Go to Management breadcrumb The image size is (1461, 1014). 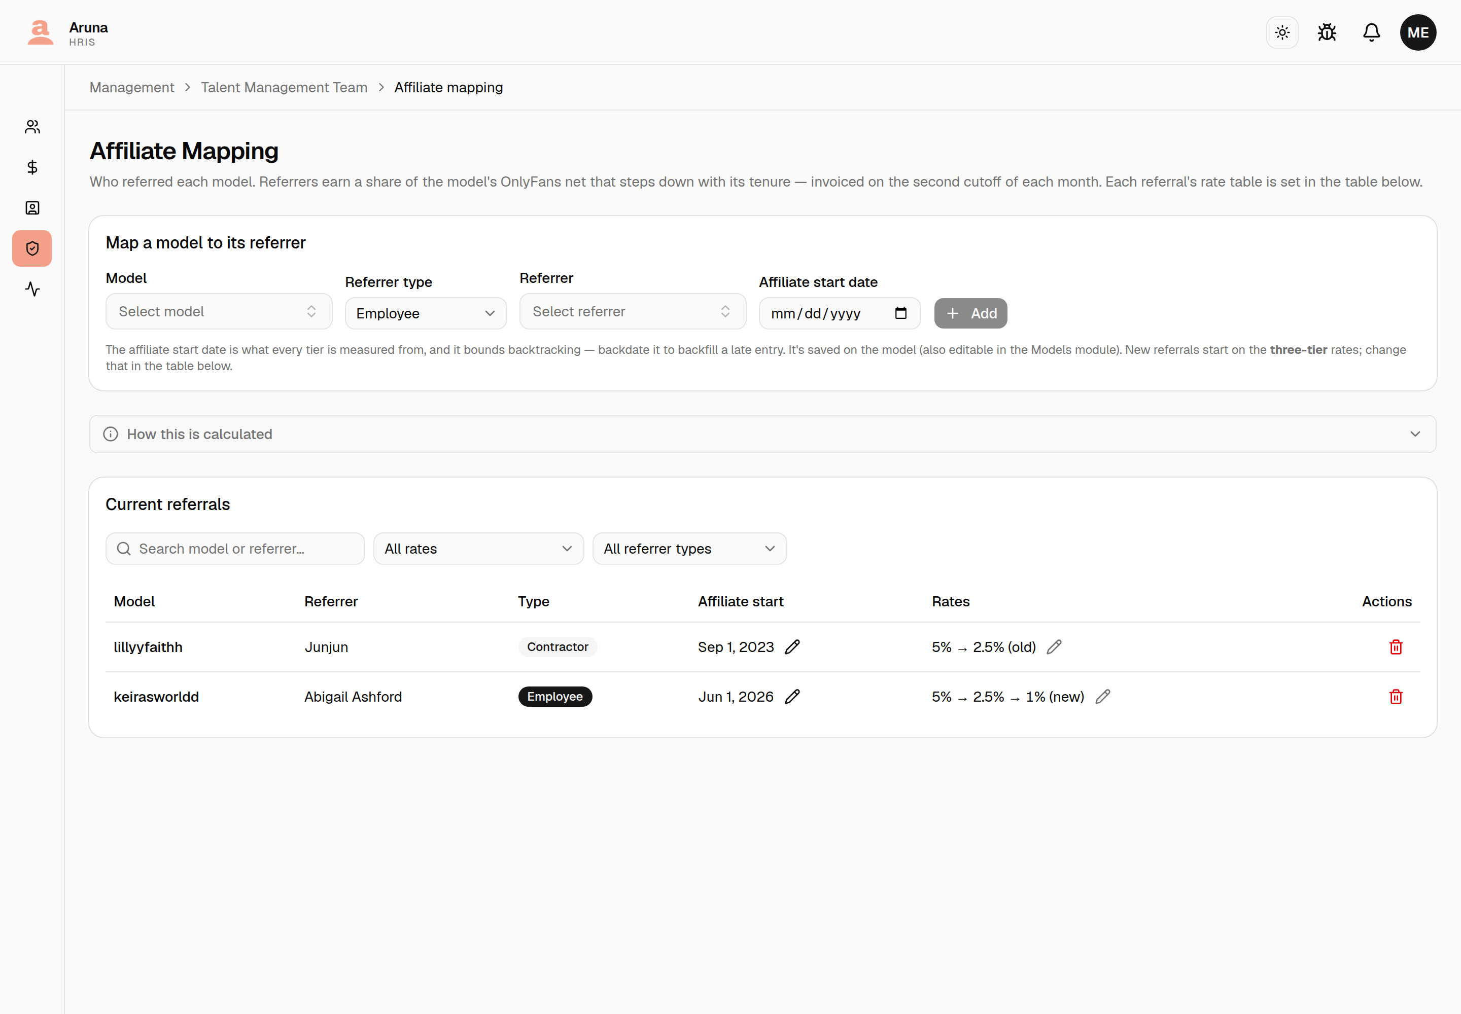click(x=131, y=87)
